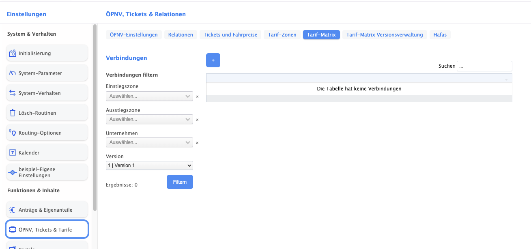Add a new connection with plus button
The width and height of the screenshot is (531, 249).
point(213,60)
